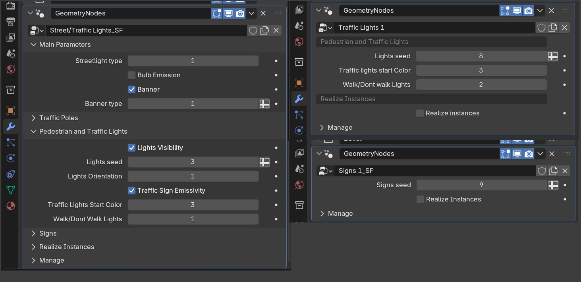Disable Traffic Sign Emissivity checkbox
The image size is (581, 282).
[x=131, y=190]
